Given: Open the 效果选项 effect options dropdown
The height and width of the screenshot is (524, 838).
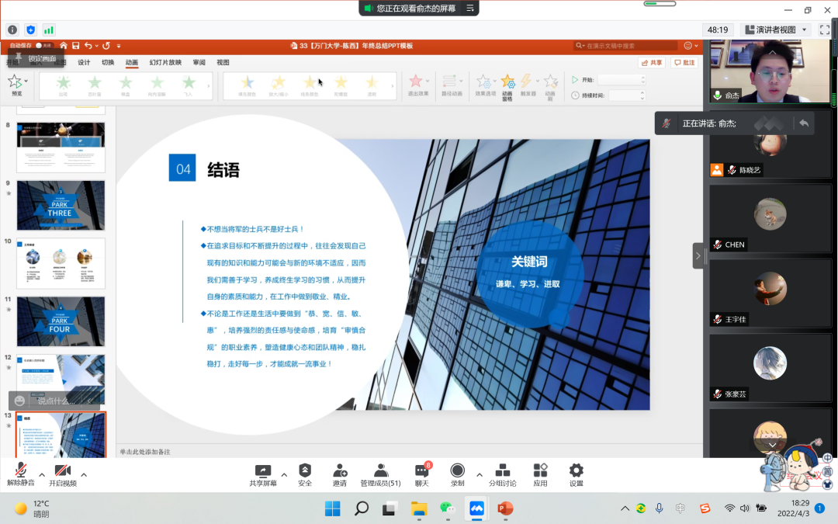Looking at the screenshot, I should point(485,83).
